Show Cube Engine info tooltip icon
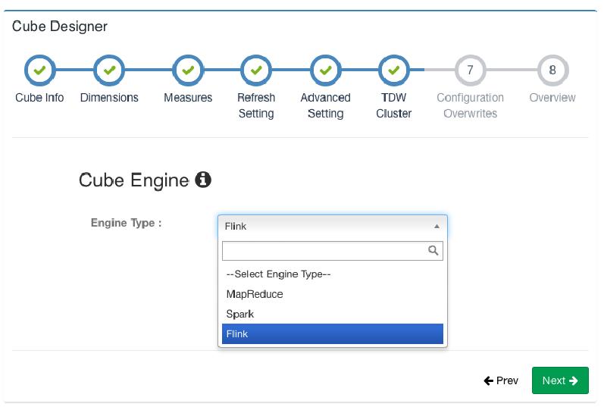The image size is (604, 410). point(203,180)
